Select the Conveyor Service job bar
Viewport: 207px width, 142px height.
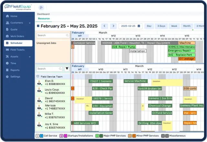[x=83, y=43]
